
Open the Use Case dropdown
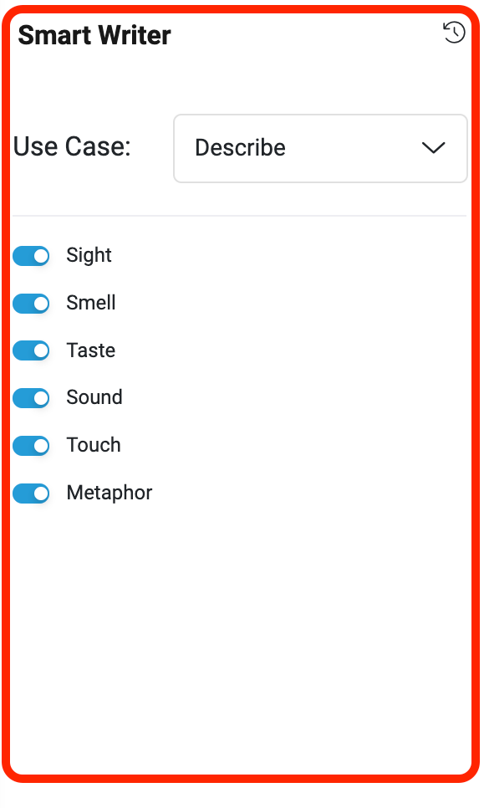[320, 148]
